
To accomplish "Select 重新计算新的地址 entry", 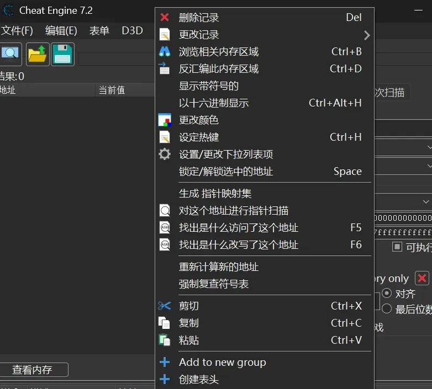I will click(x=265, y=267).
